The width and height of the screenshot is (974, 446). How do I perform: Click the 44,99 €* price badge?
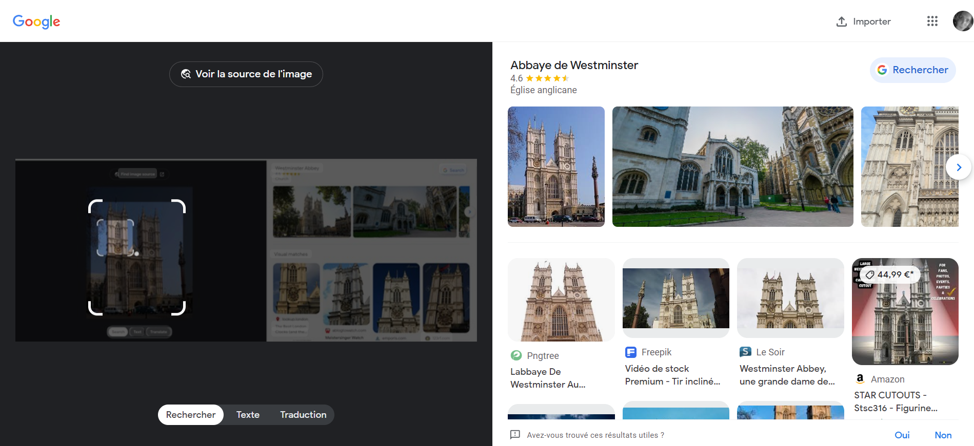click(x=890, y=275)
